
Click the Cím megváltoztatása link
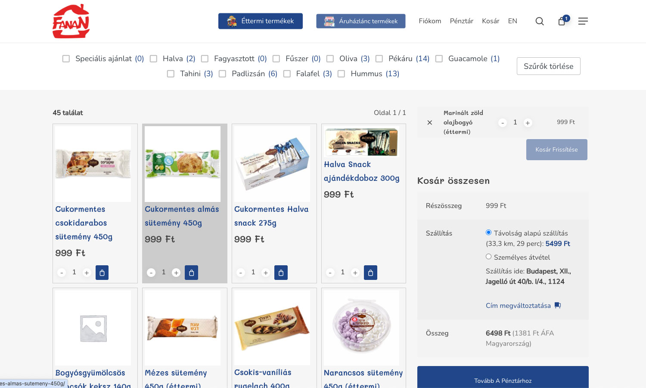click(x=518, y=305)
